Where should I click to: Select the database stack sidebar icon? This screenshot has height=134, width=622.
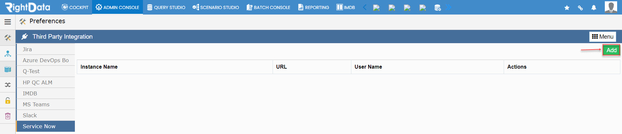[x=8, y=69]
